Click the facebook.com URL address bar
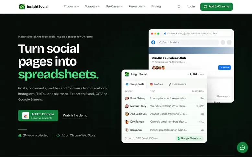Screen dimensions: 252x157 (197, 34)
